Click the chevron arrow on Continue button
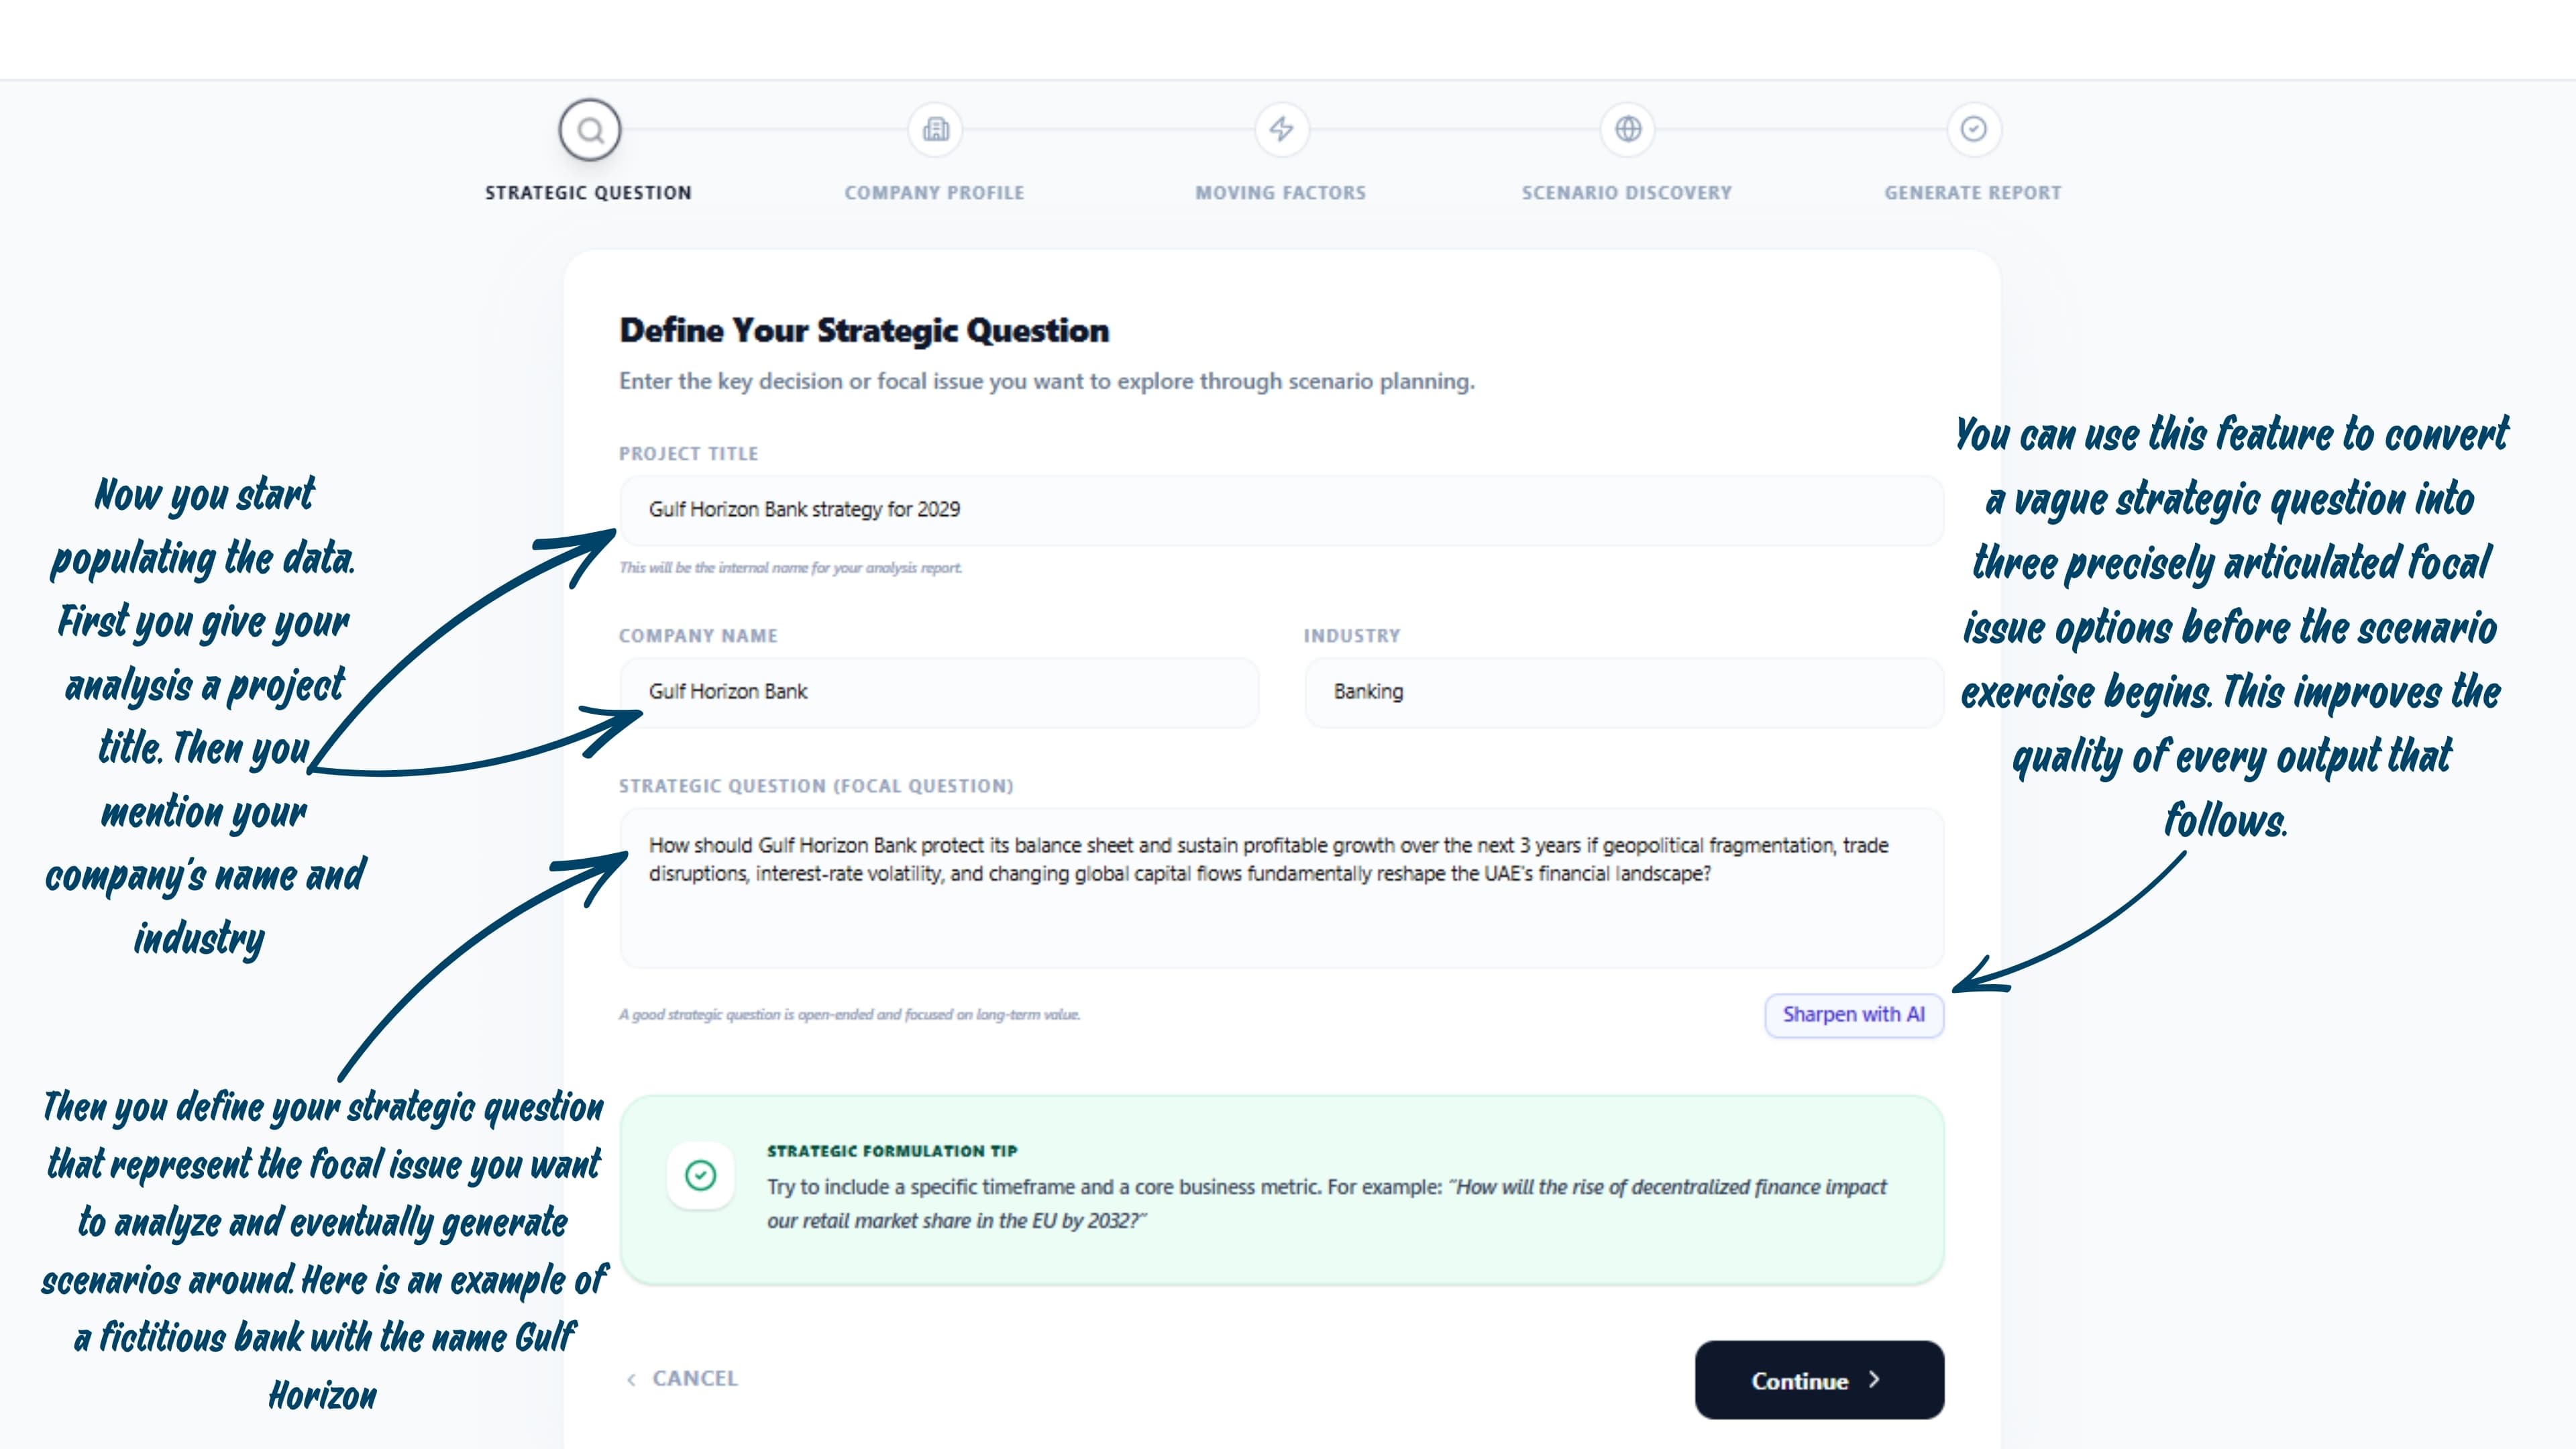Viewport: 2576px width, 1449px height. 1874,1379
